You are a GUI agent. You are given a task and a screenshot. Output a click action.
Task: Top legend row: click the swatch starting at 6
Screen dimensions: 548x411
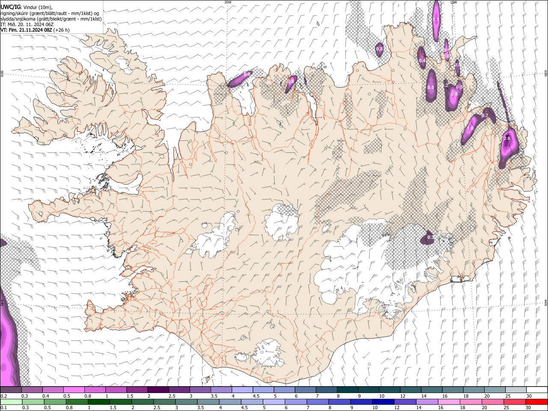point(305,390)
